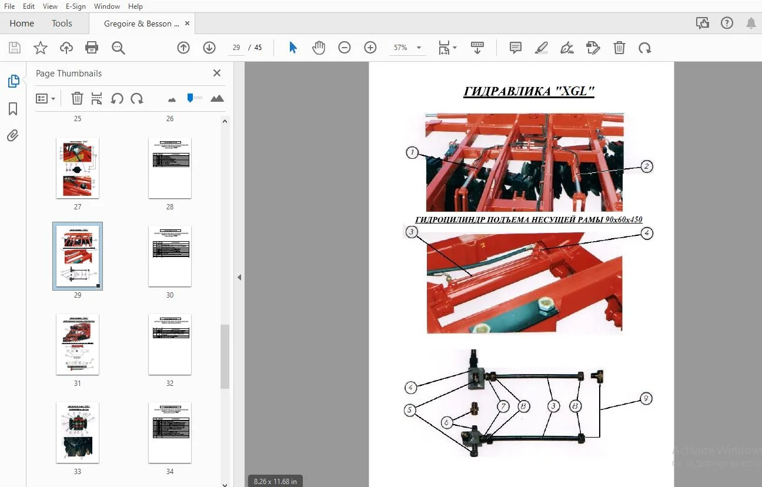Expand the page fit options arrow
Viewport: 762px width, 487px height.
[455, 48]
